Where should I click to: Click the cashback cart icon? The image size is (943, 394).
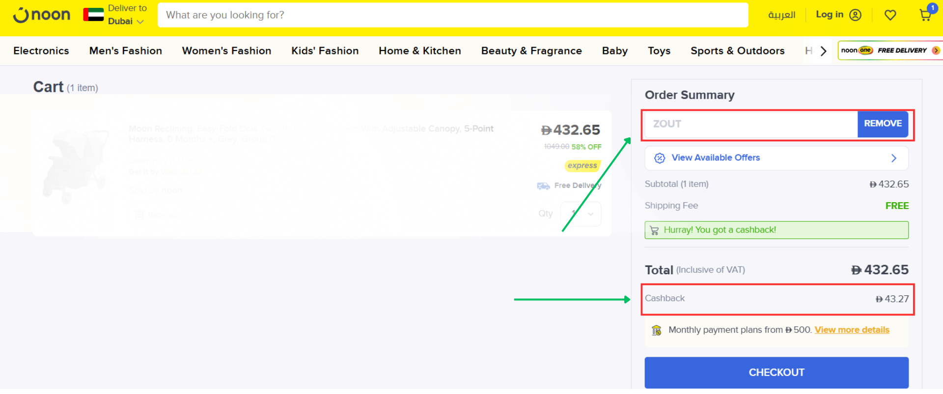click(654, 230)
